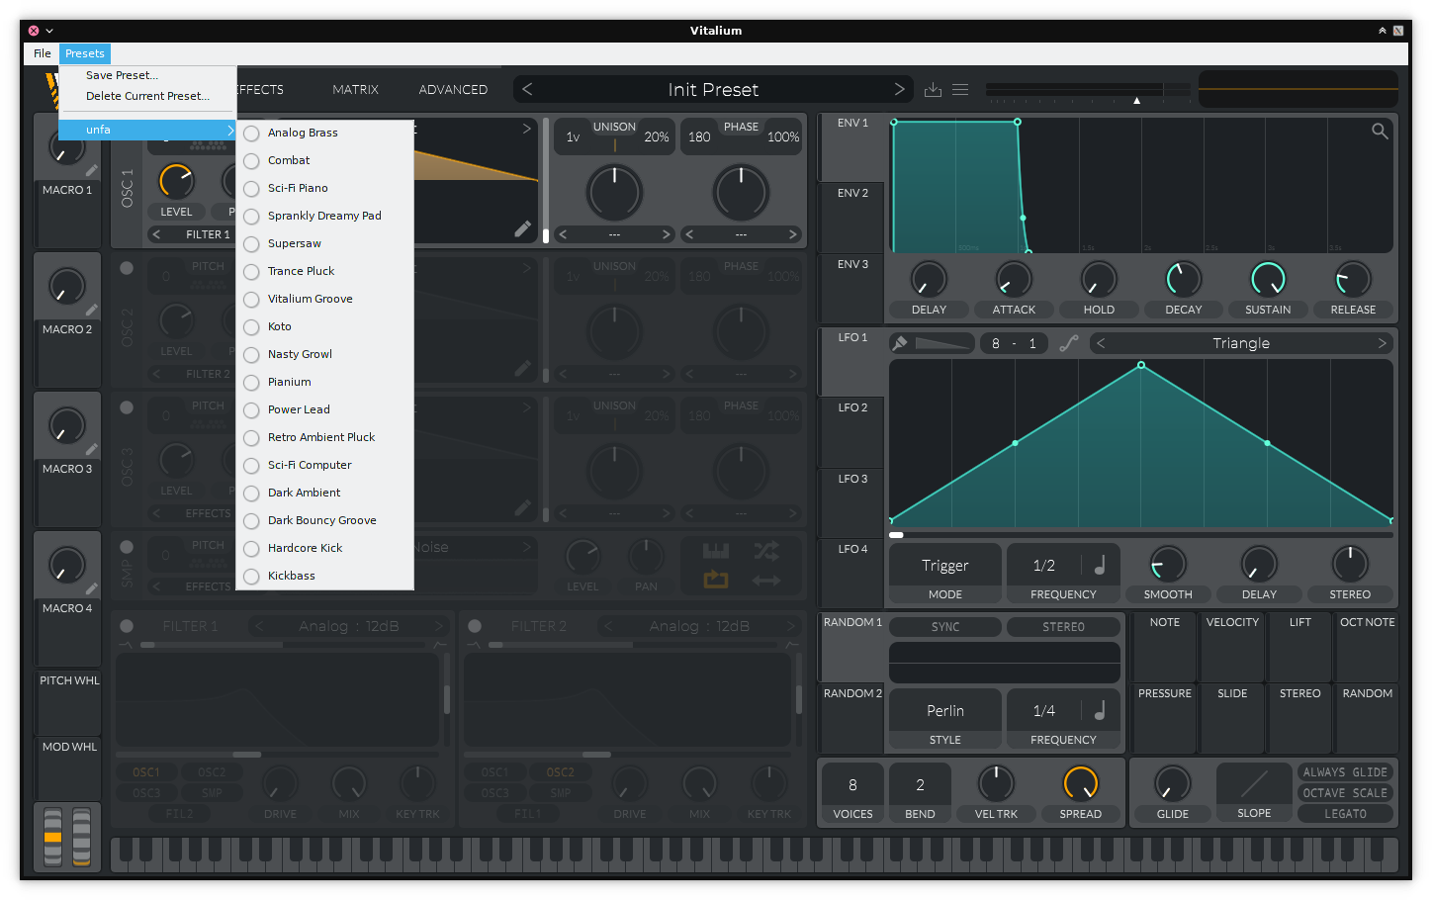Click the LFO 1 frequency note icon

click(x=1100, y=565)
